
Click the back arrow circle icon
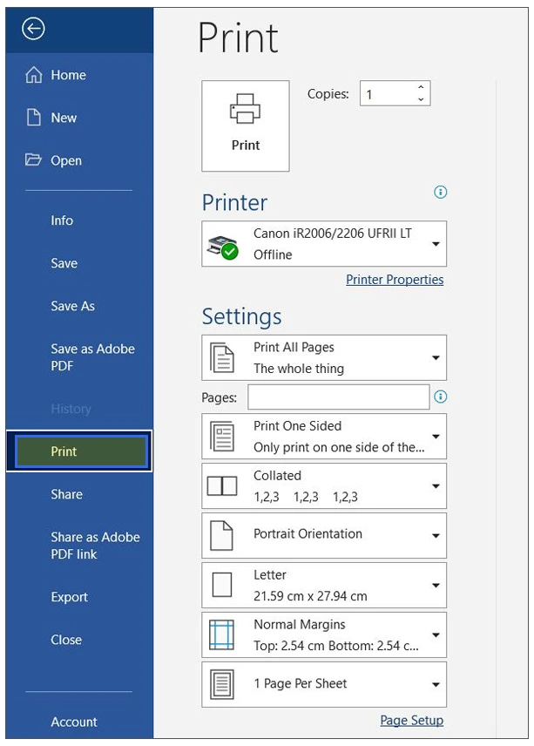[x=33, y=29]
